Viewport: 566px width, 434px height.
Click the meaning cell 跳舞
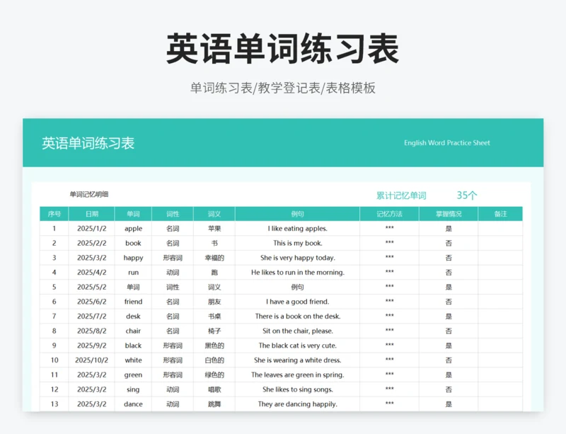[214, 404]
